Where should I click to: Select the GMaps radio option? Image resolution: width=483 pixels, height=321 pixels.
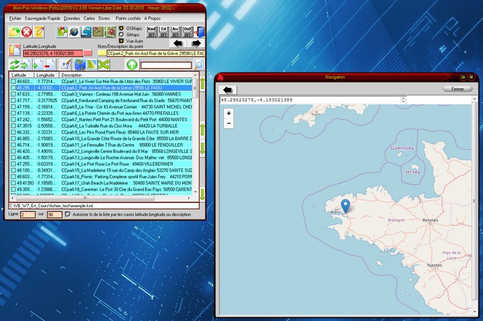tap(121, 34)
